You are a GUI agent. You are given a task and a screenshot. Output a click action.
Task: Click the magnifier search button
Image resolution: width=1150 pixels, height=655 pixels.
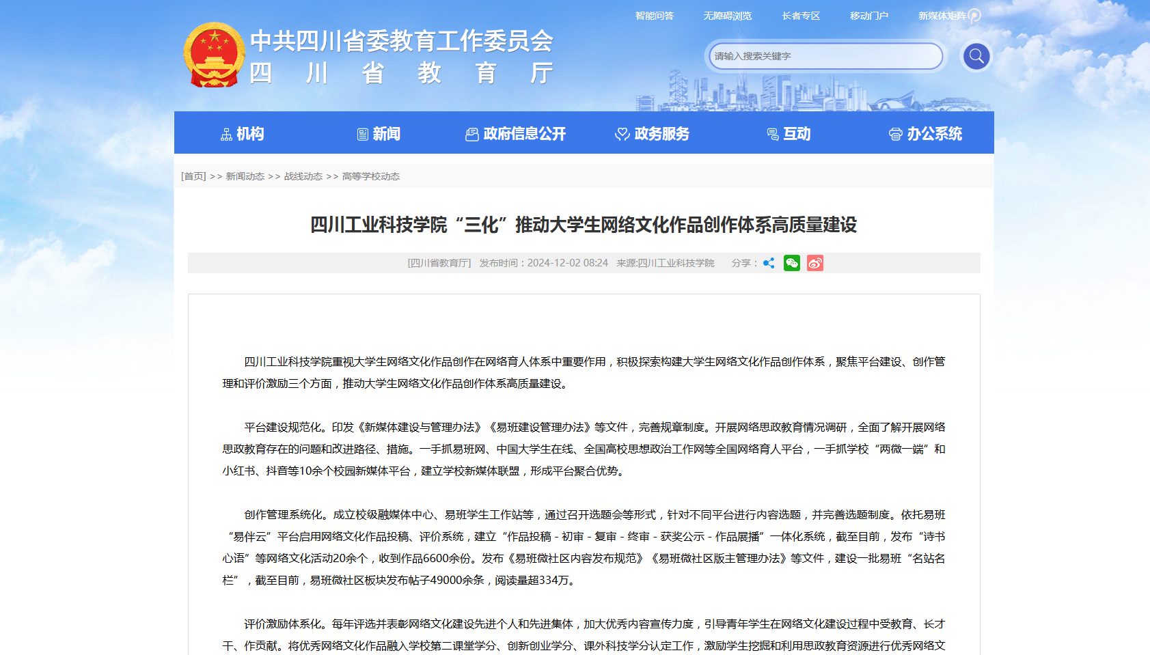coord(976,56)
